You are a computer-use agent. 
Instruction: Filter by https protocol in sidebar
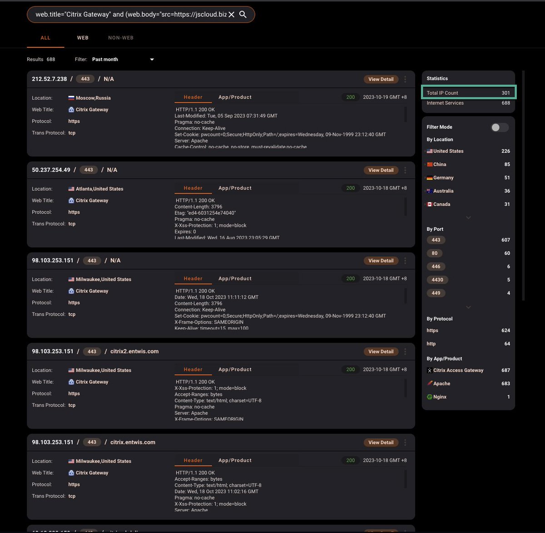(468, 331)
